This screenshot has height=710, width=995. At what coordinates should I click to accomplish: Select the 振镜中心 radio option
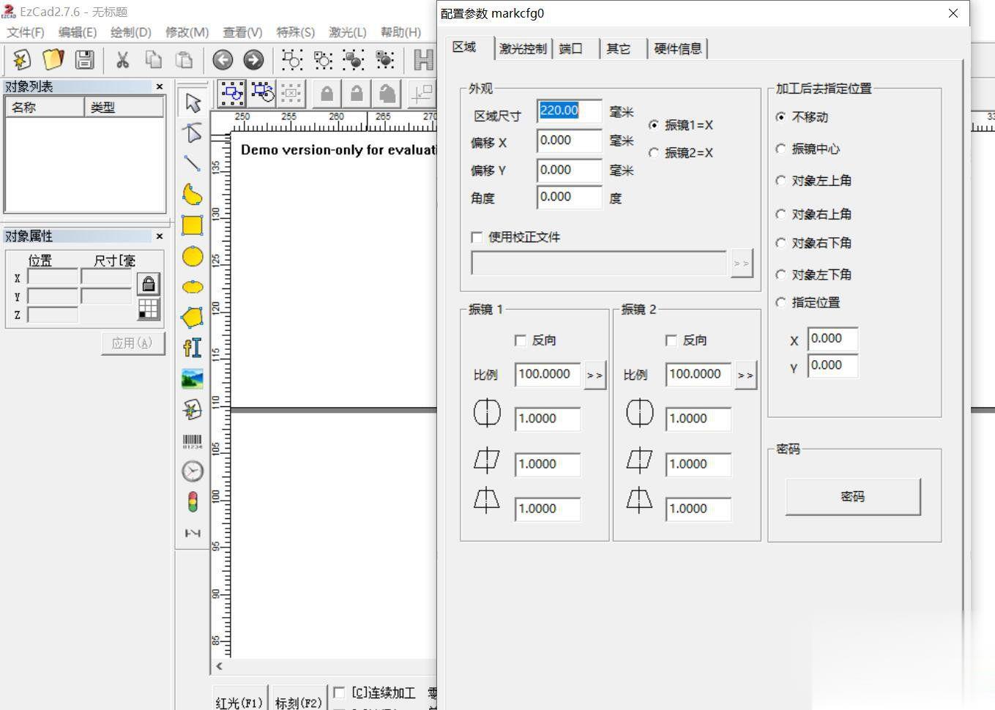point(781,149)
